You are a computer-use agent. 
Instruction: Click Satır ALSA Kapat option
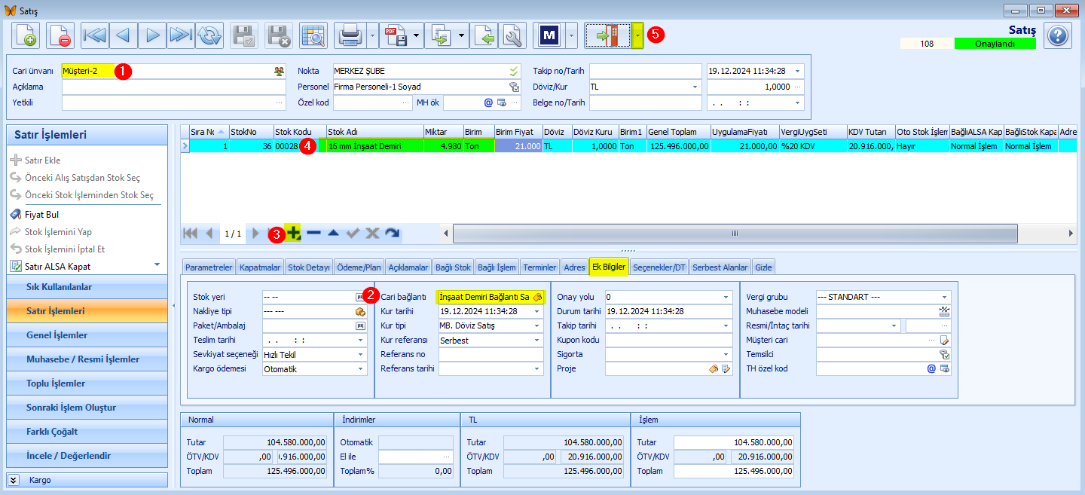pos(57,266)
